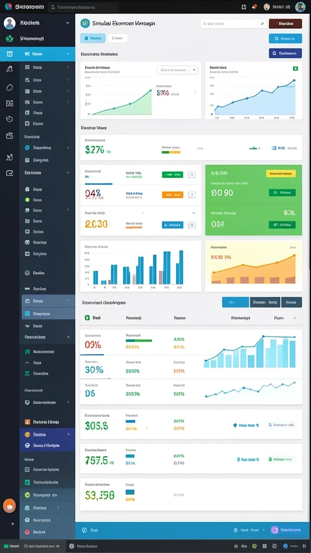This screenshot has height=553, width=311.
Task: Click the search magnifier icon in top bar
Action: click(53, 6)
